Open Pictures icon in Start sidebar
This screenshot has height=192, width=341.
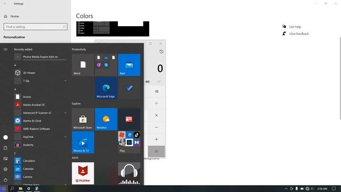click(x=5, y=158)
